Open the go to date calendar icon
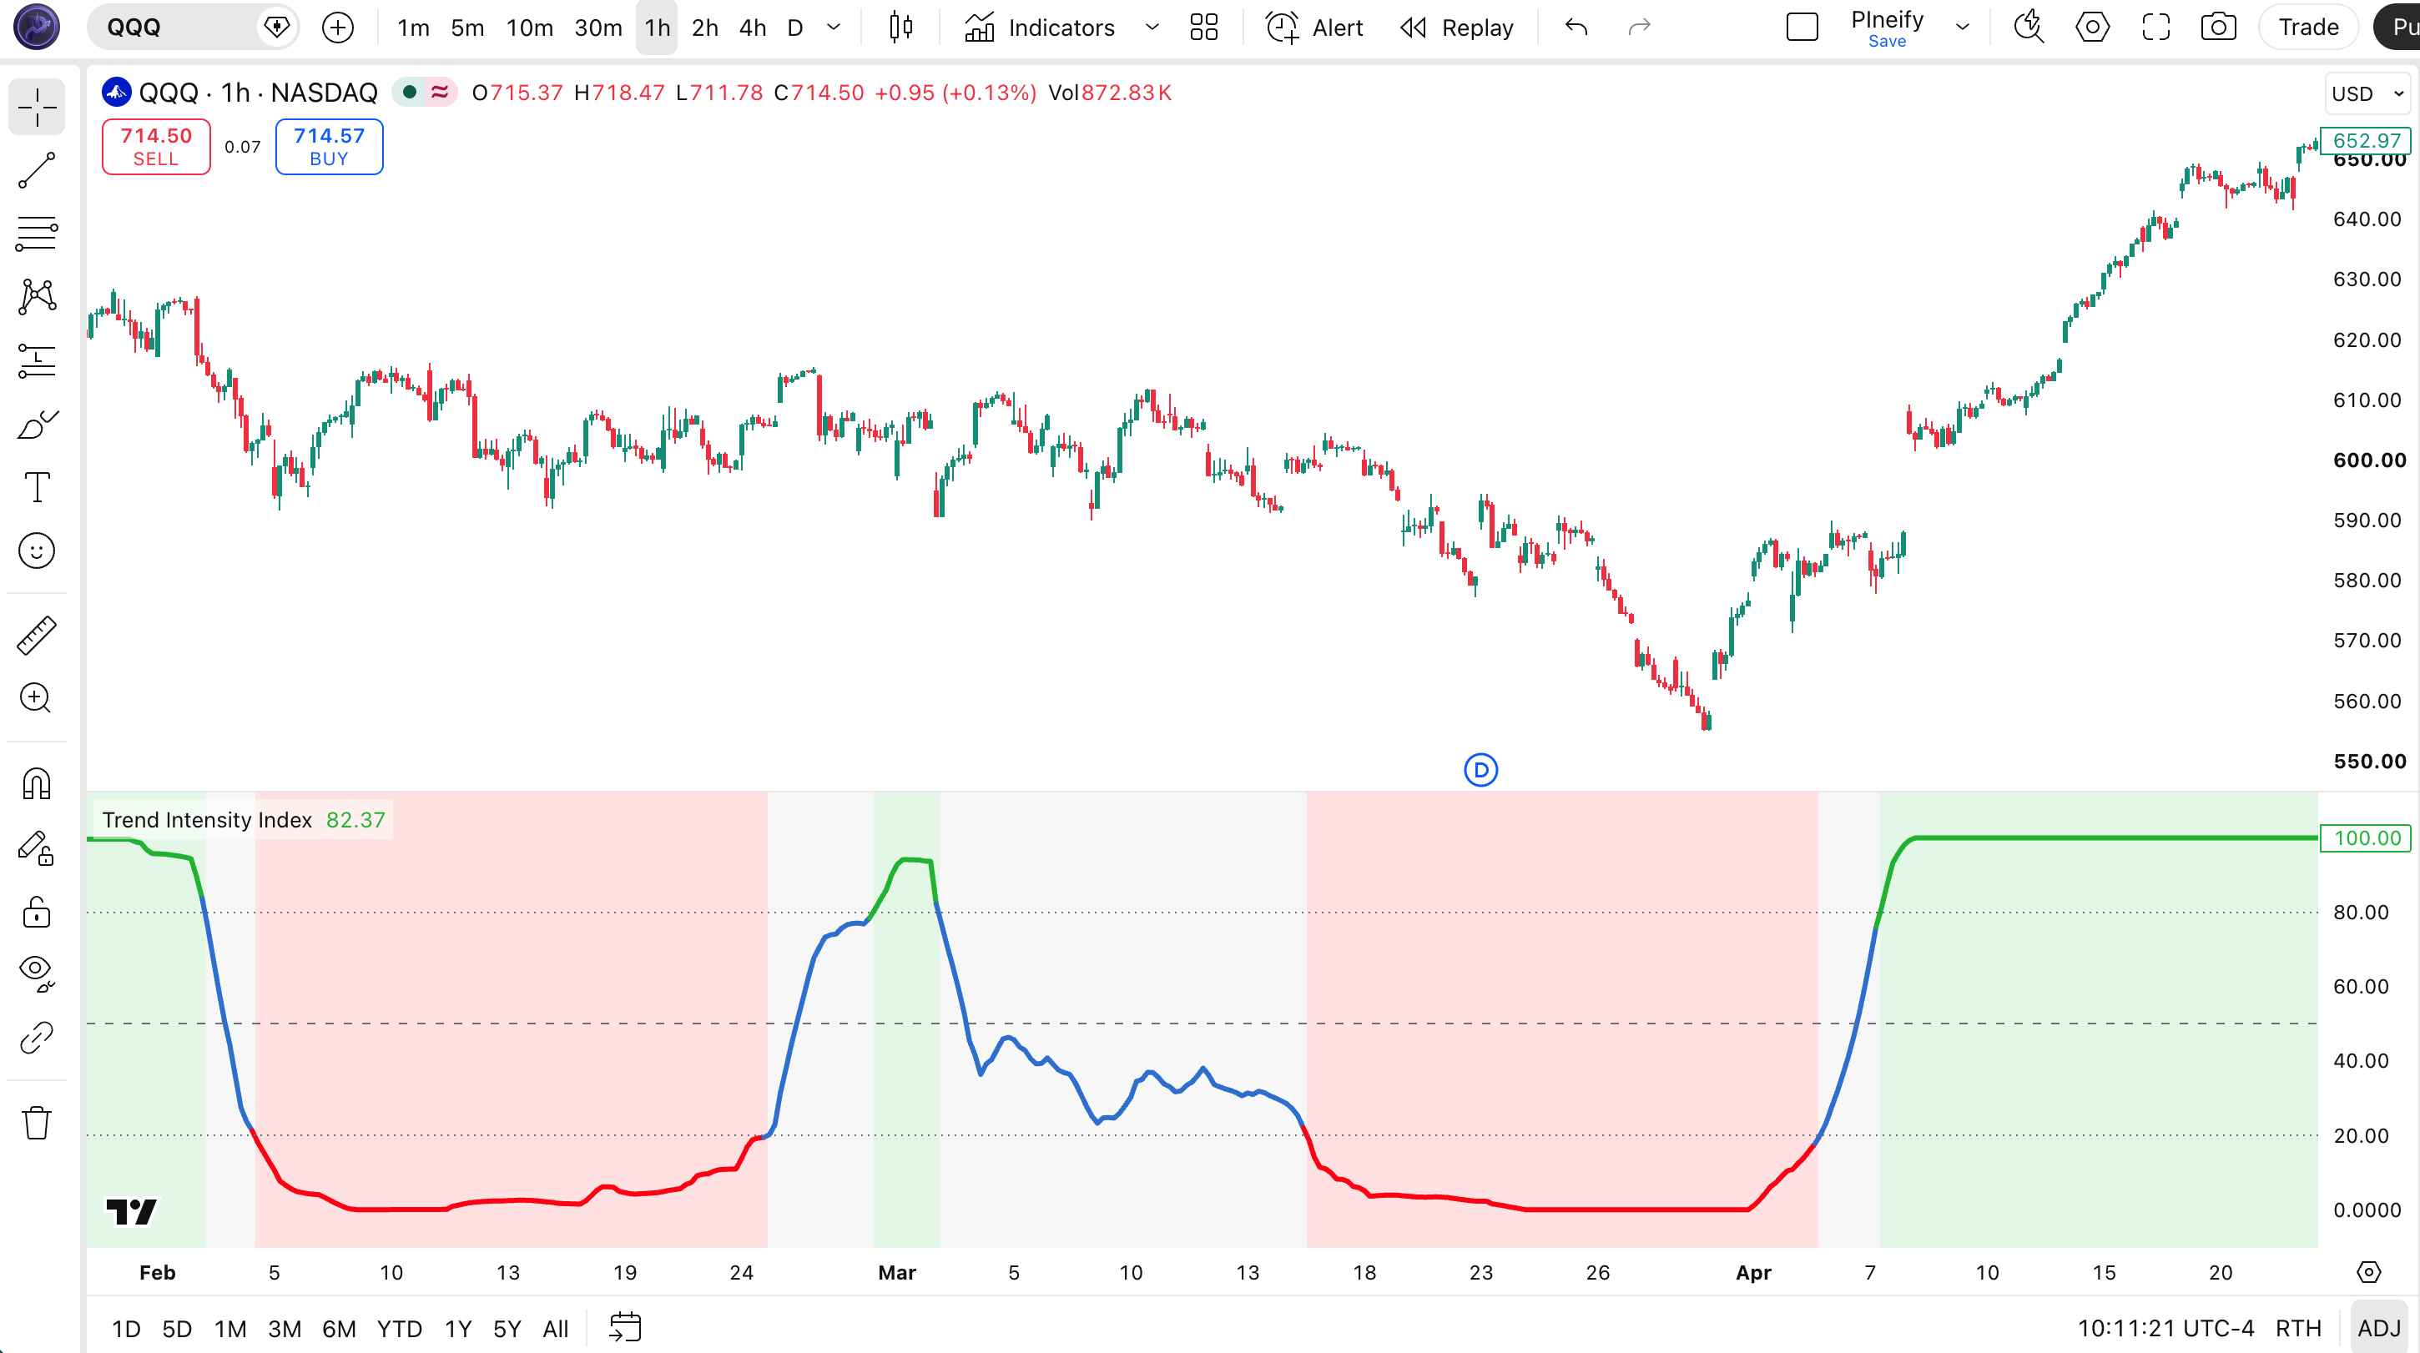Image resolution: width=2420 pixels, height=1353 pixels. [625, 1328]
